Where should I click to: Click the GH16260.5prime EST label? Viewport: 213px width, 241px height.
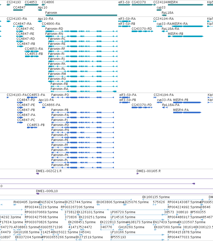[131, 227]
